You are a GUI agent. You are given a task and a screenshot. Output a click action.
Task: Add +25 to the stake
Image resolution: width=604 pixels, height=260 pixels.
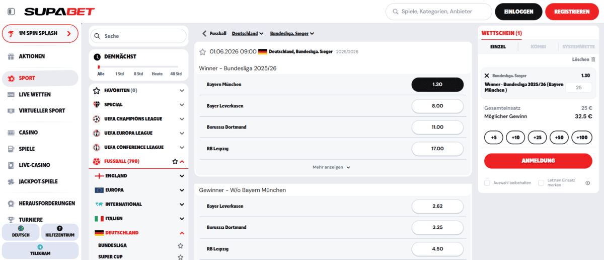point(537,138)
